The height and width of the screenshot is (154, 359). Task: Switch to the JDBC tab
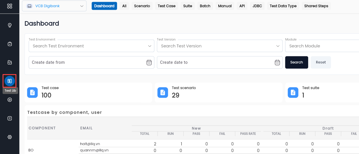(x=257, y=6)
